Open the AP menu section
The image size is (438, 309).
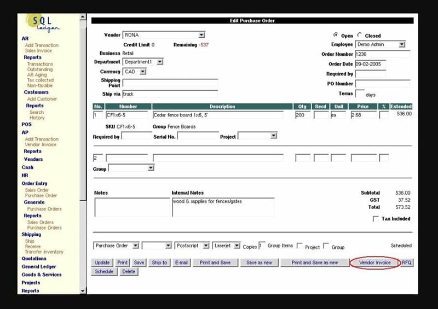coord(25,132)
